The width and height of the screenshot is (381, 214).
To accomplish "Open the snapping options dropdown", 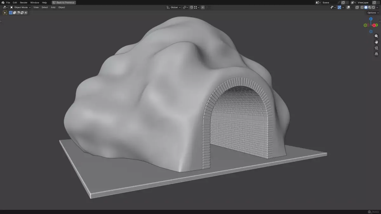I will pyautogui.click(x=197, y=7).
